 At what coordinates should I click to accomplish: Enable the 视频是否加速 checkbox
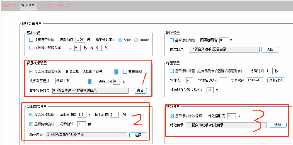pyautogui.click(x=31, y=40)
